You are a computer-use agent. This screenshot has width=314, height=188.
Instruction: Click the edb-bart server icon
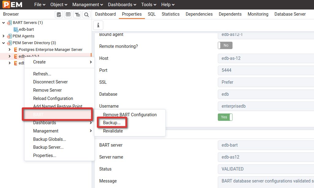[16, 29]
